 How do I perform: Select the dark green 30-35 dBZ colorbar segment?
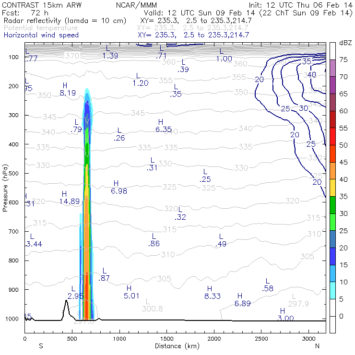(332, 205)
